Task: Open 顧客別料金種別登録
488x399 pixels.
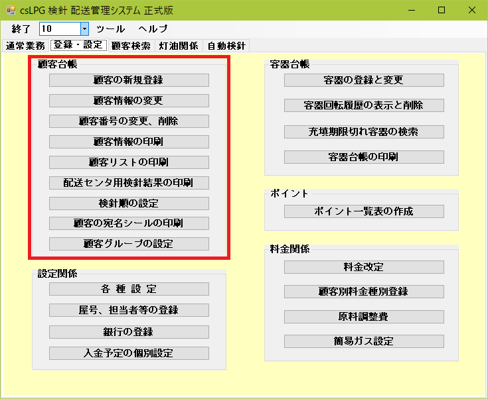Action: tap(364, 292)
